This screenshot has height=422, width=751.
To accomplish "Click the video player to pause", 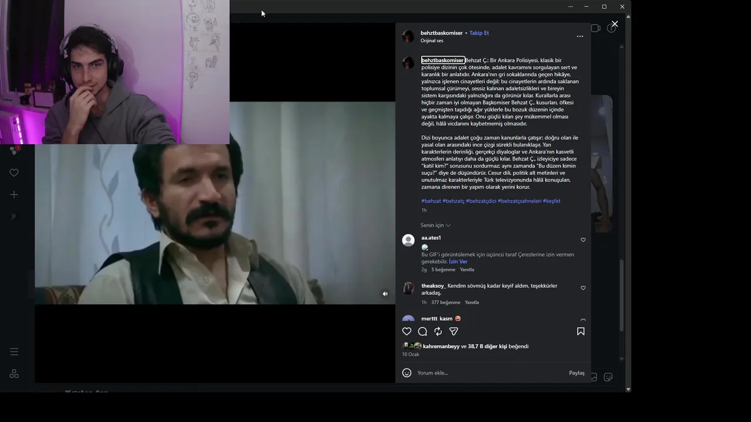I will coord(215,203).
